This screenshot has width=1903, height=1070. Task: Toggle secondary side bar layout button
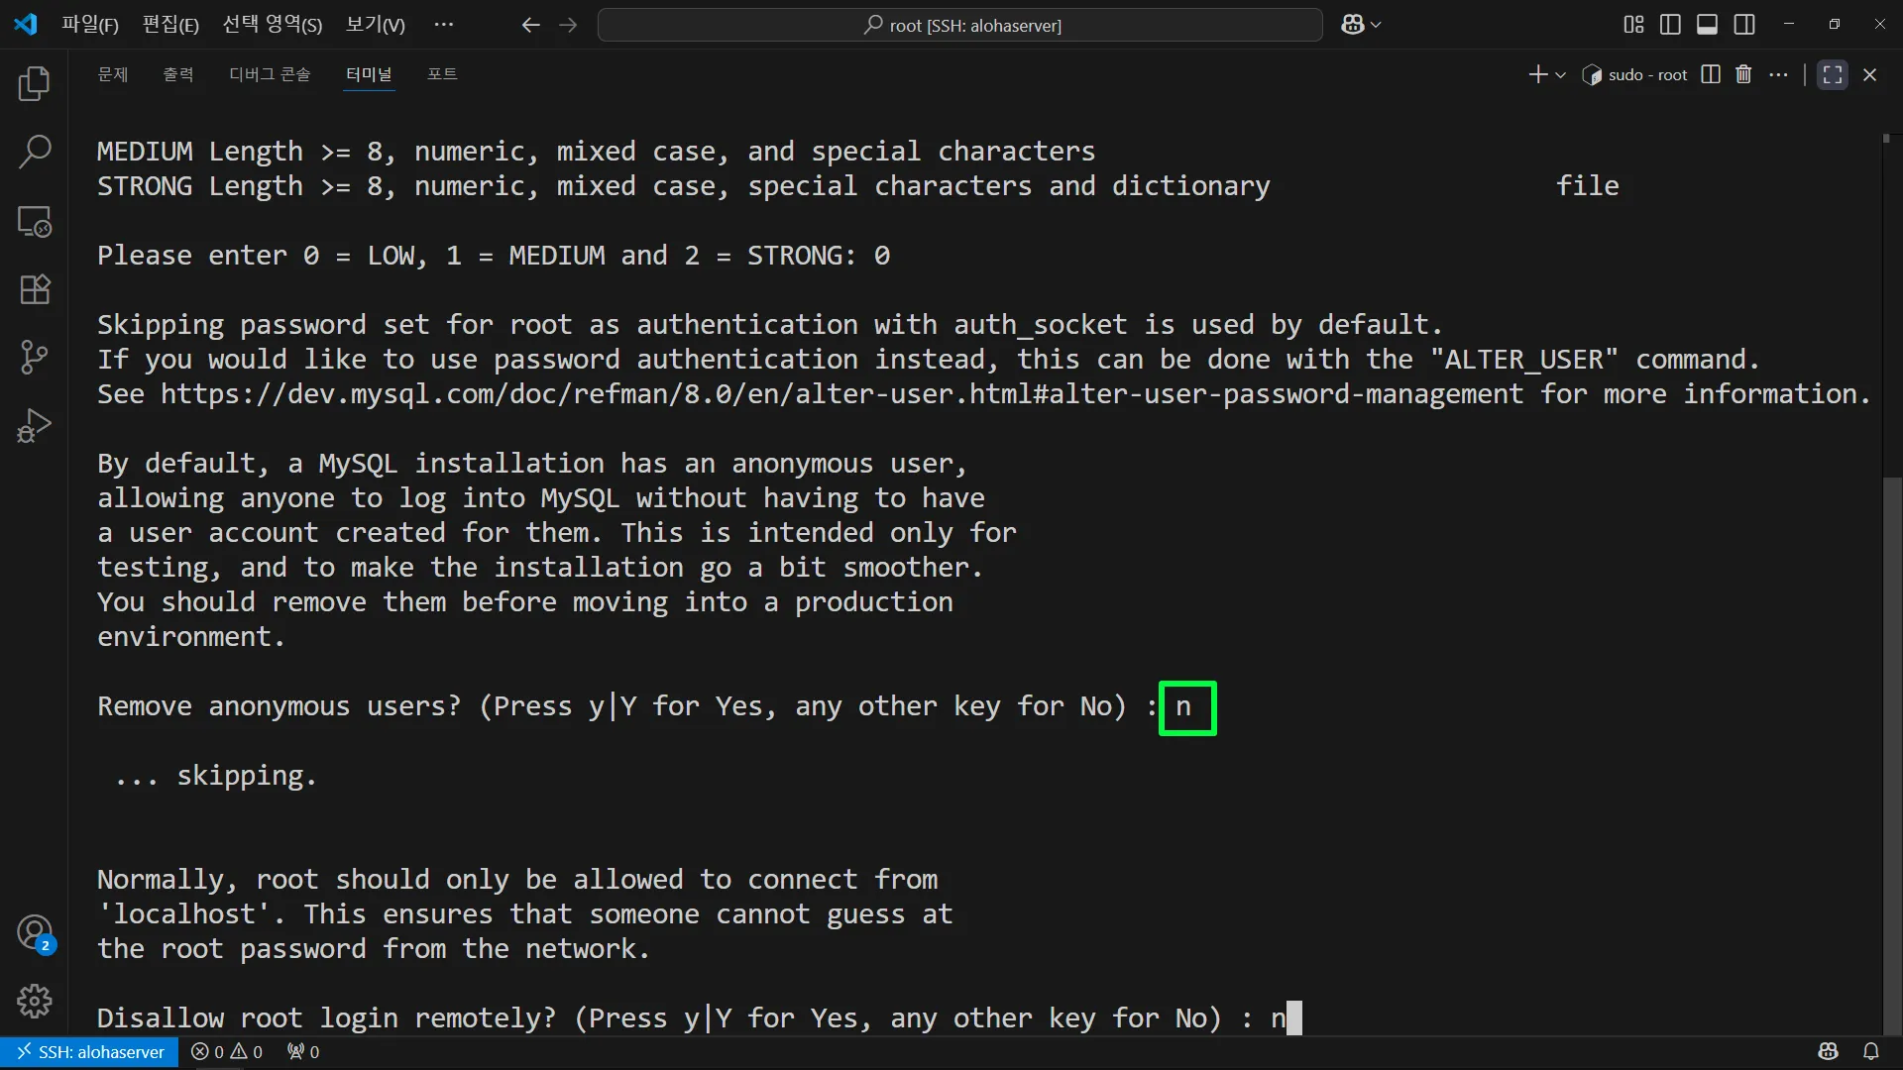pyautogui.click(x=1744, y=25)
